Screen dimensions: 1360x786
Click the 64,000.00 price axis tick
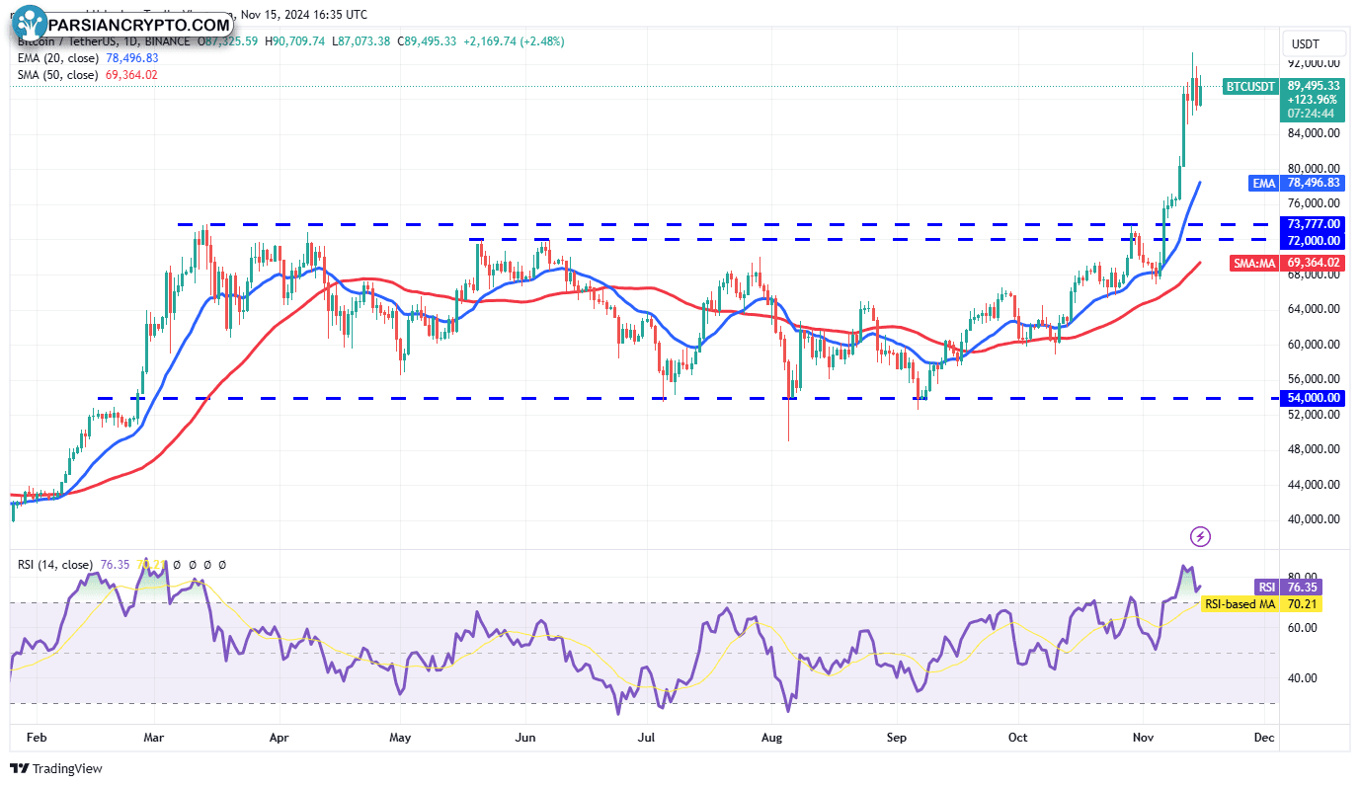click(x=1314, y=309)
